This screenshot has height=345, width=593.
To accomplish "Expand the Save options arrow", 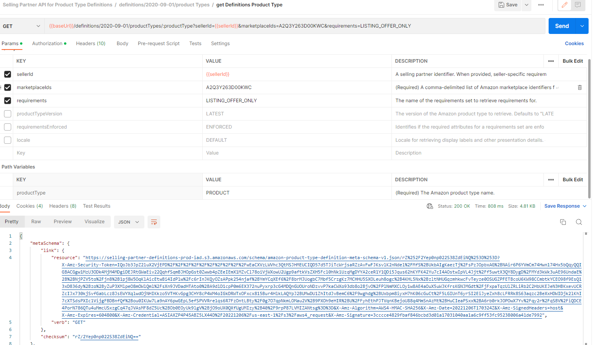I will (527, 5).
